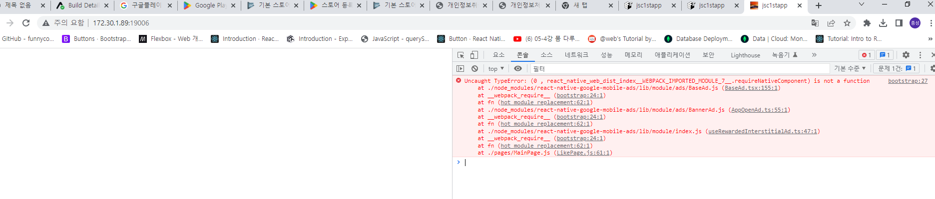Image resolution: width=935 pixels, height=199 pixels.
Task: Open DevTools customize three-dot menu
Action: [920, 55]
